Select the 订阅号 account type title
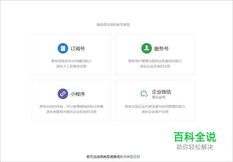 click(77, 48)
